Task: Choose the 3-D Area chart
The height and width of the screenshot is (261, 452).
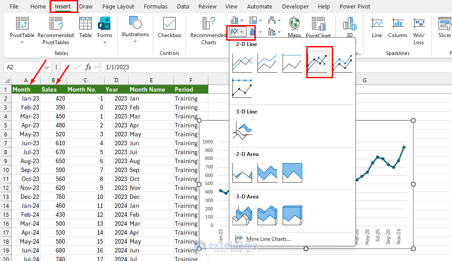Action: [x=242, y=215]
